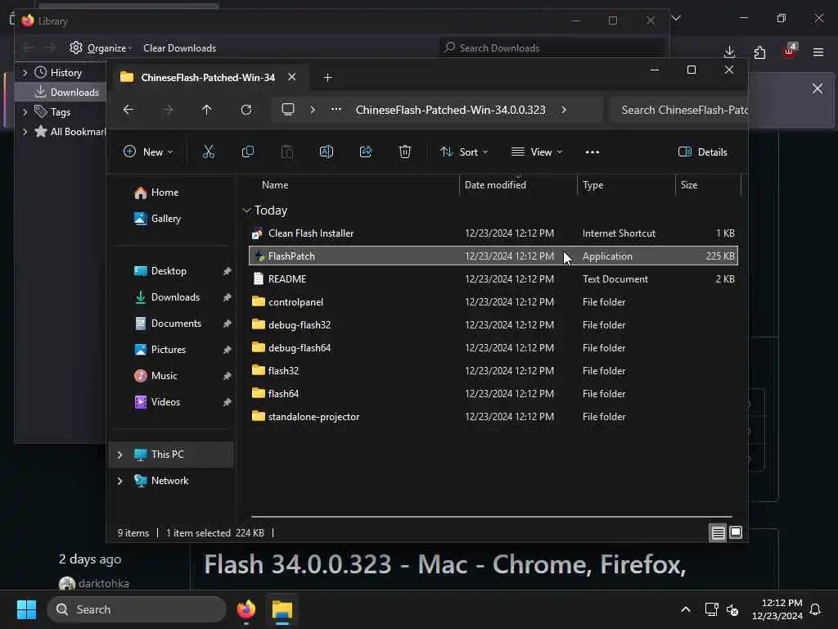
Task: Sort by Type column header
Action: [593, 185]
